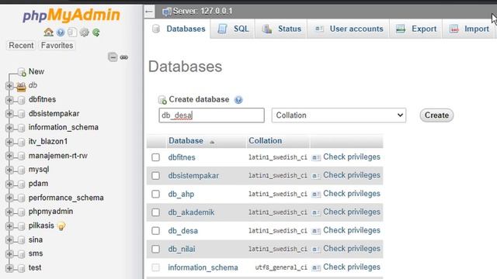Click the database name input field
The image size is (497, 279).
pos(211,115)
